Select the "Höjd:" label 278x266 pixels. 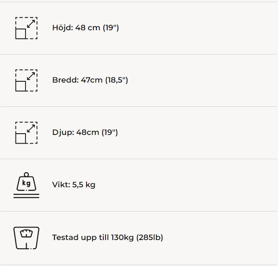point(63,28)
